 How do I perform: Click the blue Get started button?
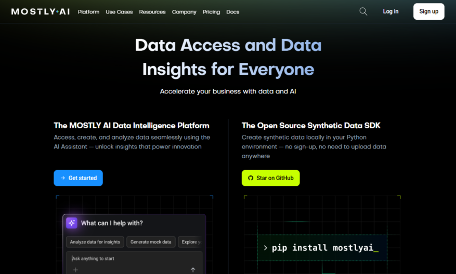pos(78,178)
